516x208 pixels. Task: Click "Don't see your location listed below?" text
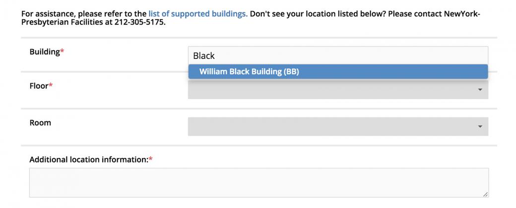tap(318, 14)
